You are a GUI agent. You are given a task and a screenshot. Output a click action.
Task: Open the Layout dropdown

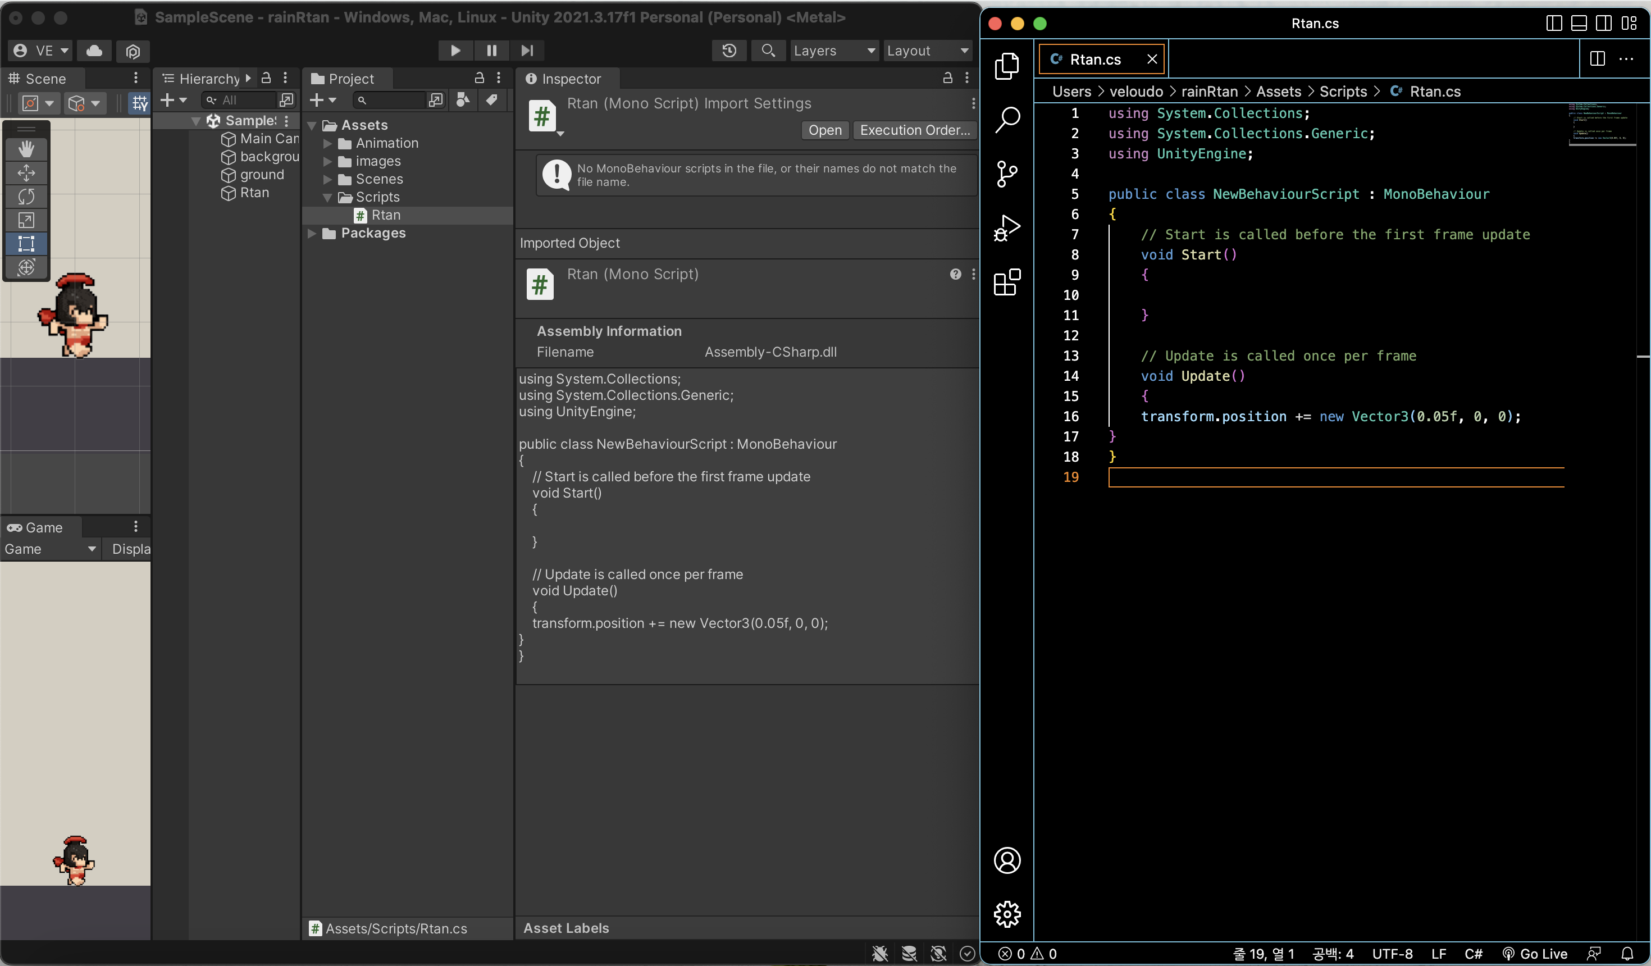coord(927,51)
